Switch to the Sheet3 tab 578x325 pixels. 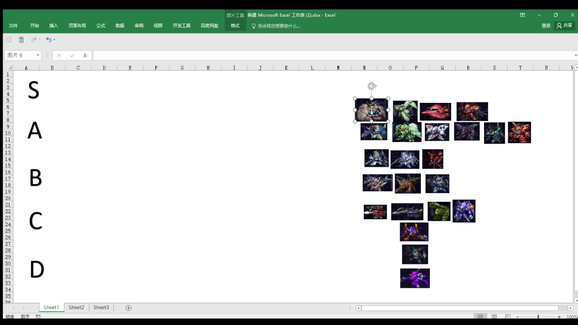(x=101, y=307)
